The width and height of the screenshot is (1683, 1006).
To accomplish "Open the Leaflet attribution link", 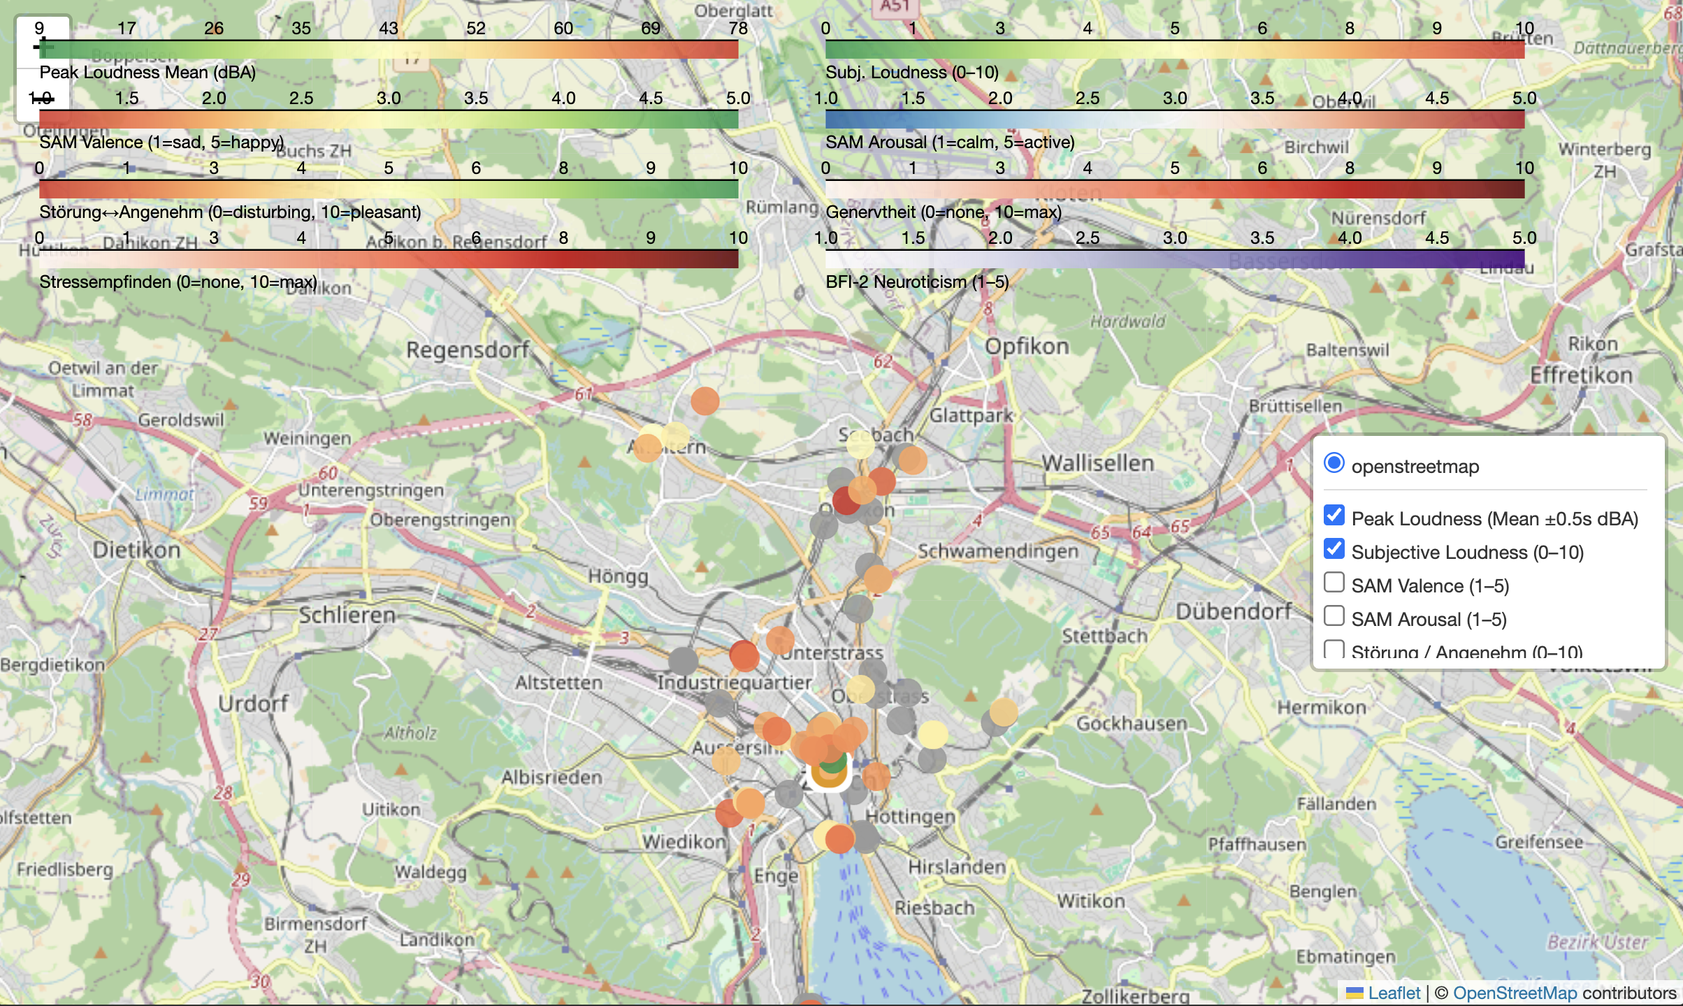I will click(1394, 993).
